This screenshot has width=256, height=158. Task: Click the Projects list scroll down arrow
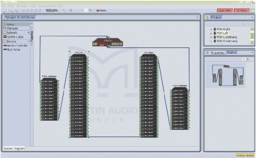[252, 42]
